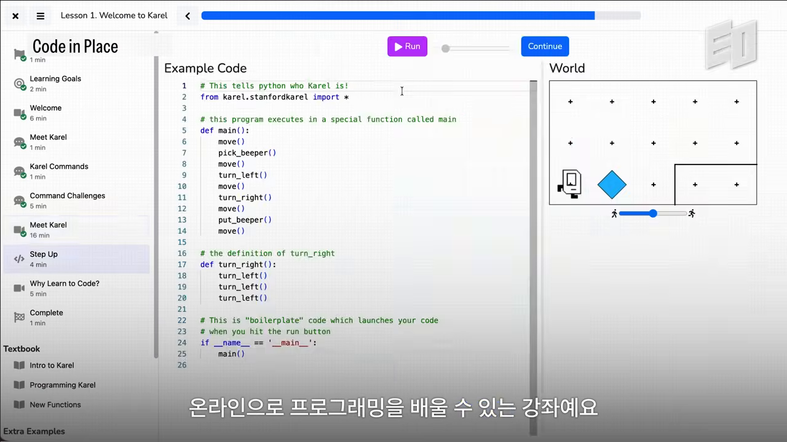Click the blue diamond beeper in the World
This screenshot has height=442, width=787.
pyautogui.click(x=612, y=185)
